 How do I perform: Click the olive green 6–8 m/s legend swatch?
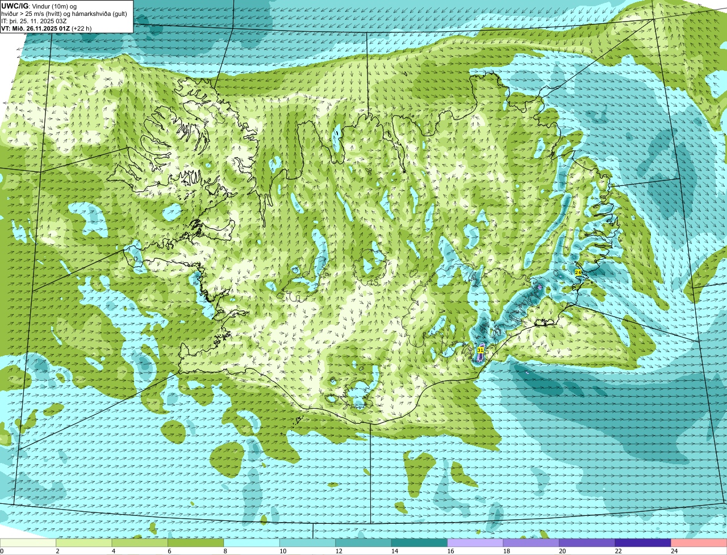point(196,543)
